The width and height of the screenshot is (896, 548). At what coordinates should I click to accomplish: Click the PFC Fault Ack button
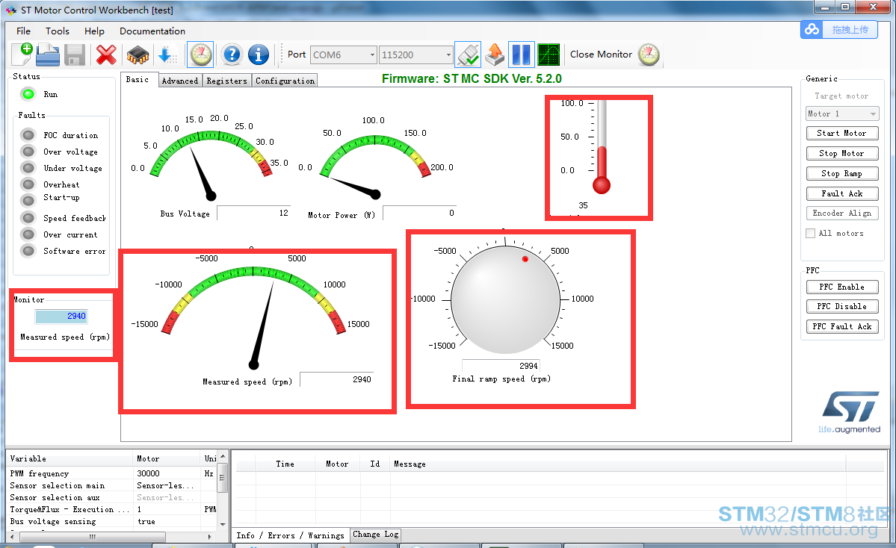[x=842, y=326]
